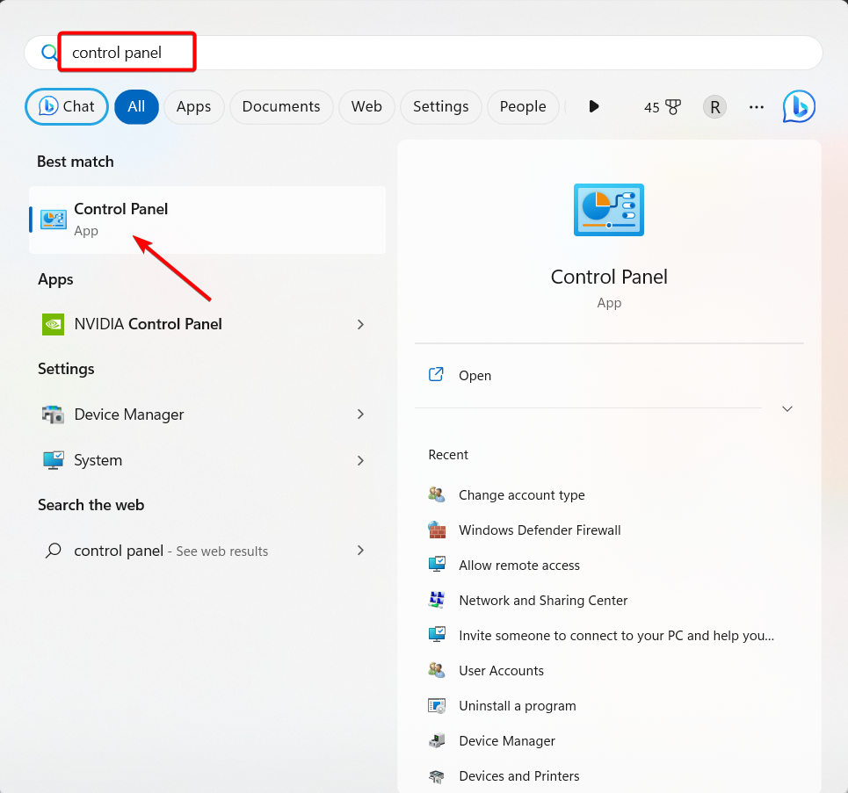Viewport: 848px width, 793px height.
Task: Select Control Panel App best match result
Action: click(207, 220)
